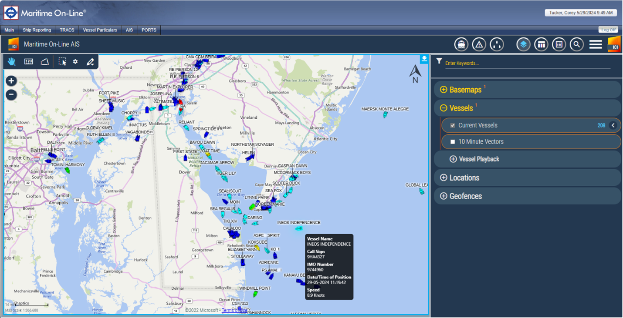Click the download arrow on the map corner
This screenshot has height=318, width=623.
[424, 59]
